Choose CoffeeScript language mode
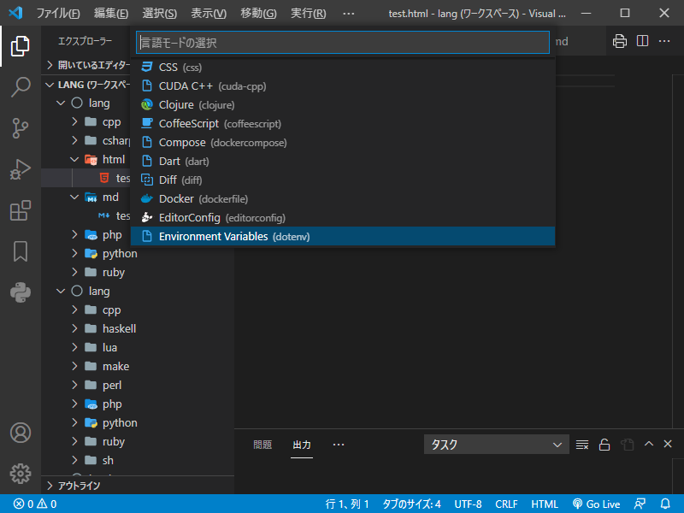 pos(343,123)
